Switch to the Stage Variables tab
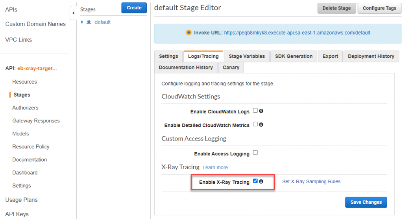 (247, 56)
